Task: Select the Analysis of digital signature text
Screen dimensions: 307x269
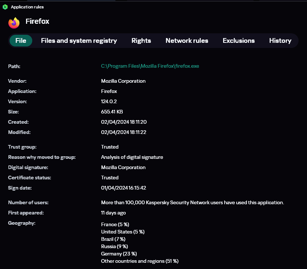Action: (x=132, y=157)
